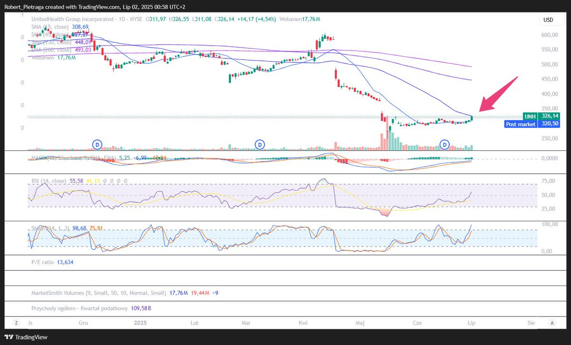Image resolution: width=571 pixels, height=345 pixels.
Task: Click the dividend marker below the Gru candles
Action: point(97,144)
